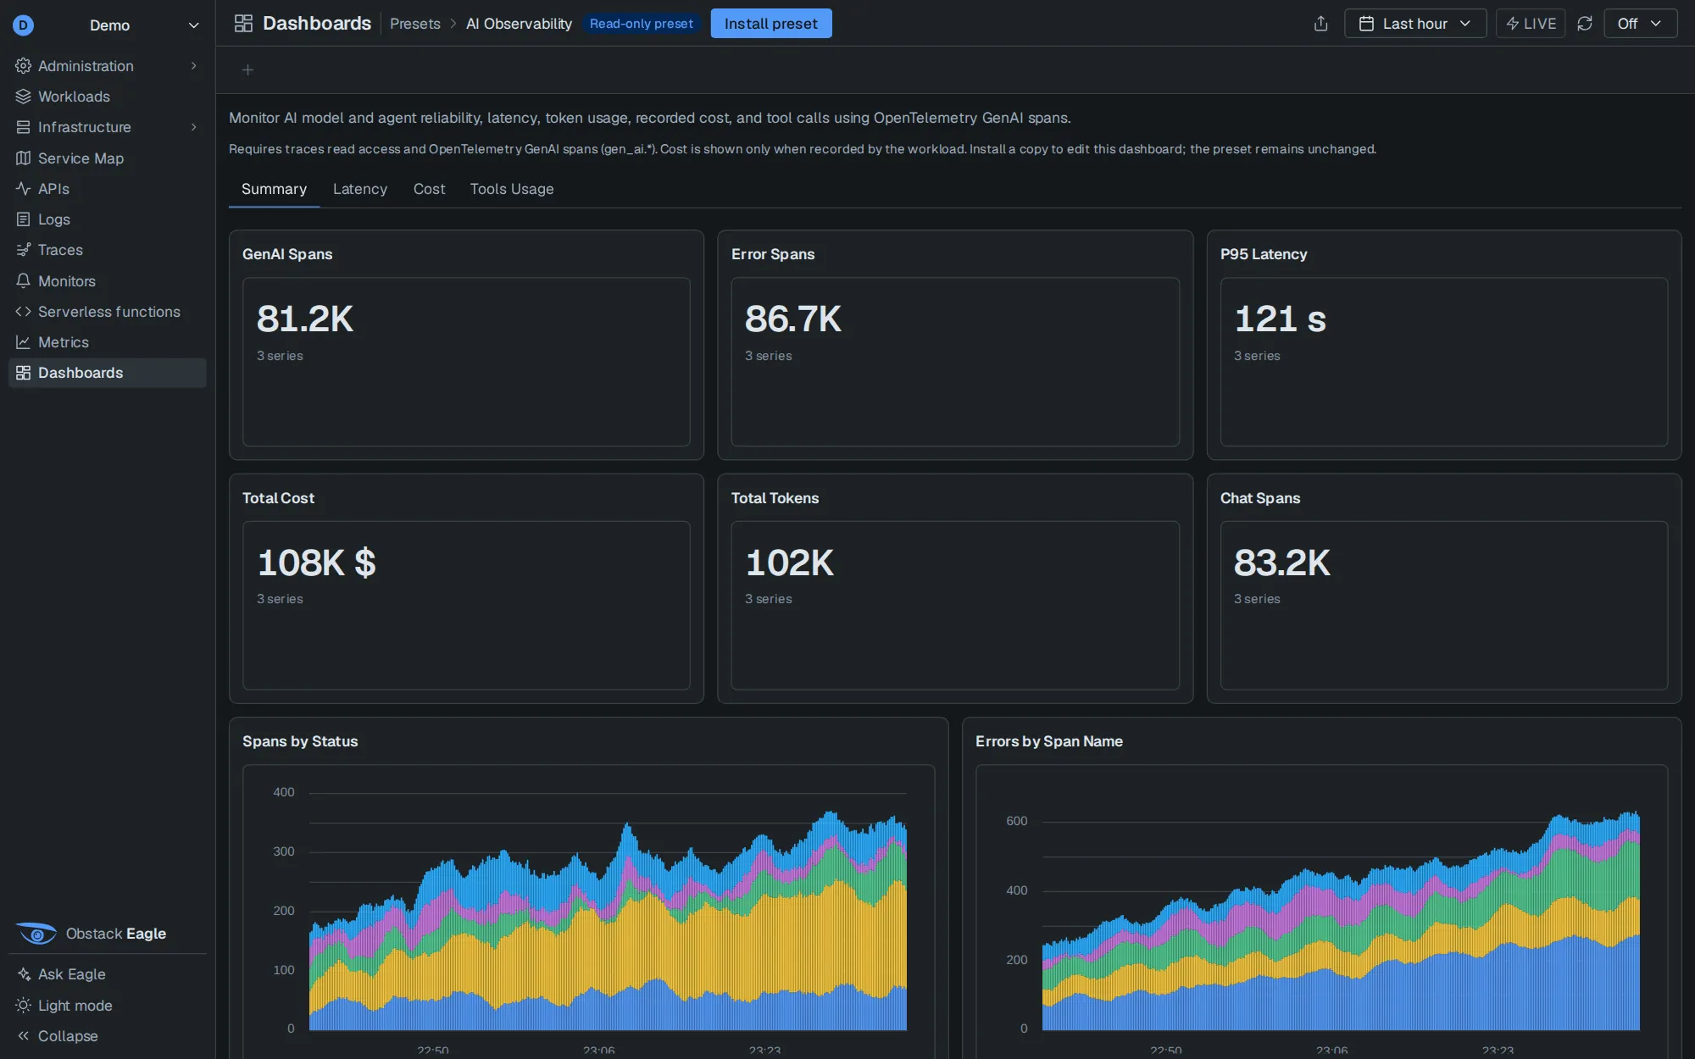1695x1059 pixels.
Task: Click the Infrastructure server icon
Action: click(23, 127)
